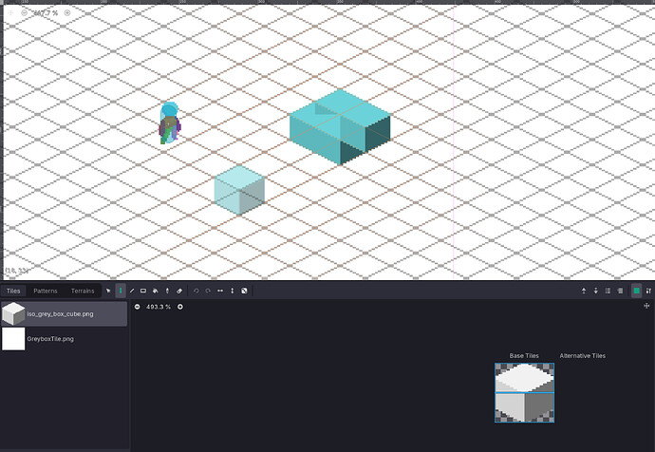Select the Bucket fill tool

point(156,291)
